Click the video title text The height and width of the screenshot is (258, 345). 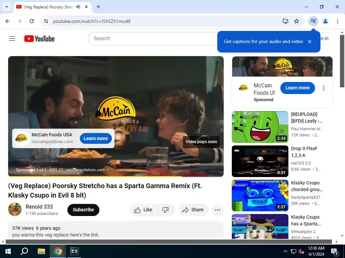(x=105, y=190)
